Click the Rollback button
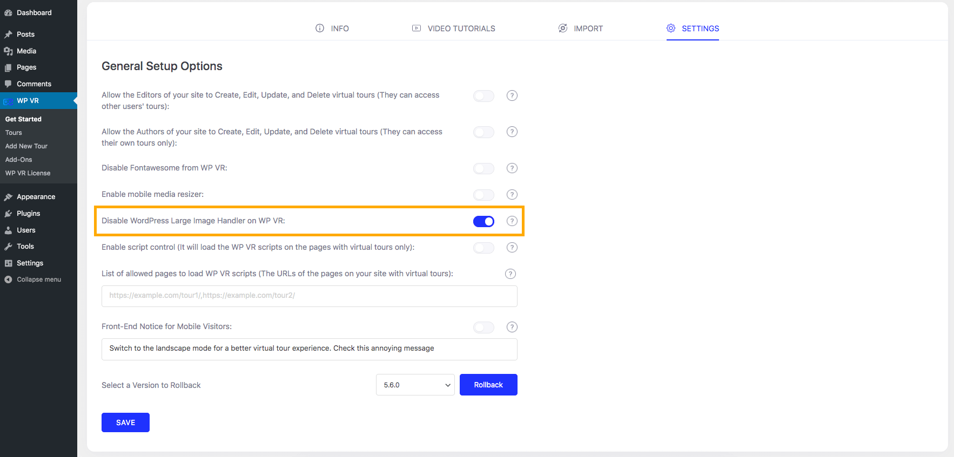The image size is (954, 457). pyautogui.click(x=488, y=385)
